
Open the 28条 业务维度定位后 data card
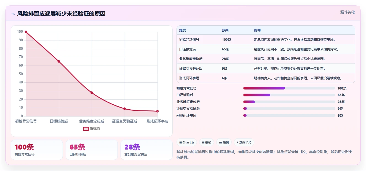click(x=146, y=150)
